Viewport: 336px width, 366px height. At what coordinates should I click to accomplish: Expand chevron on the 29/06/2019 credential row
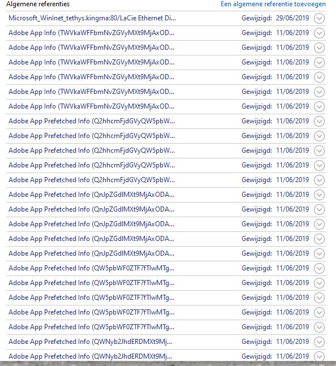point(319,19)
